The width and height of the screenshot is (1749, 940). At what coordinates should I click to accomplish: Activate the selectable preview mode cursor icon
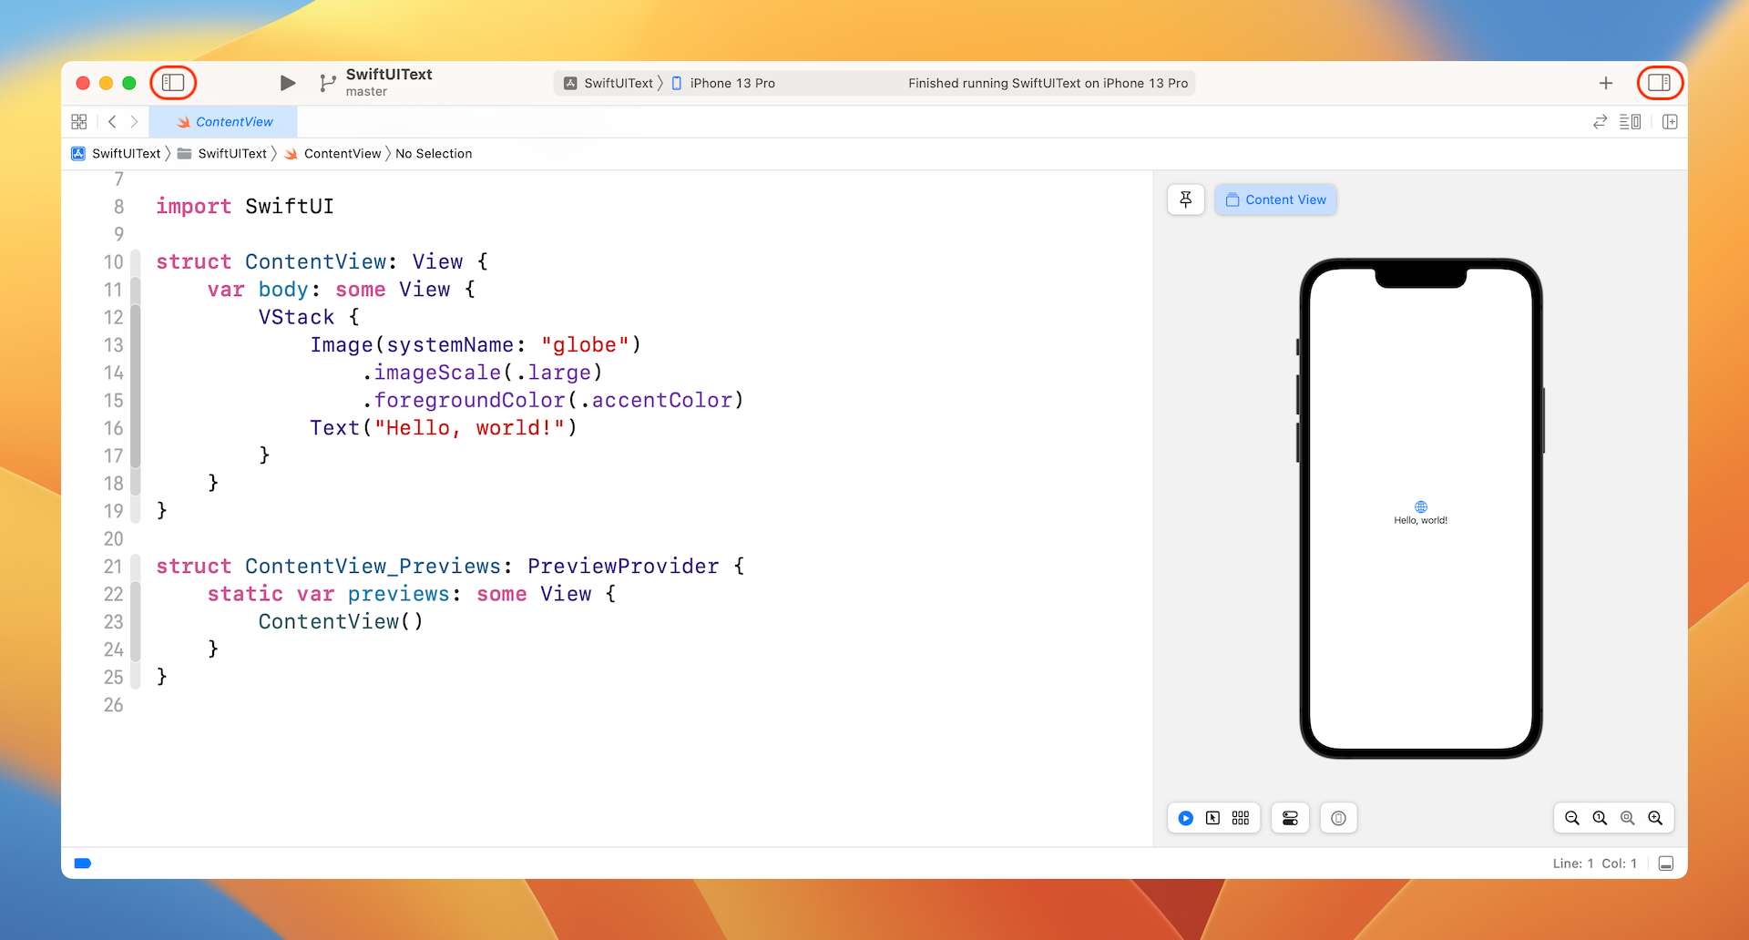point(1213,818)
